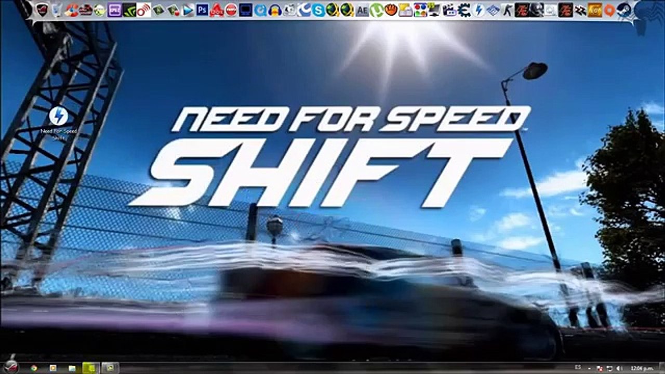Launch Cheat Engine from the dock

(x=464, y=10)
